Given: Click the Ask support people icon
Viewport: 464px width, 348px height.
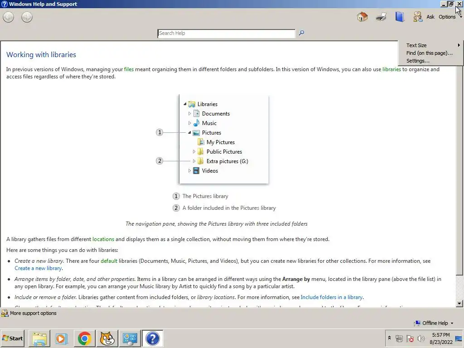Looking at the screenshot, I should [417, 17].
